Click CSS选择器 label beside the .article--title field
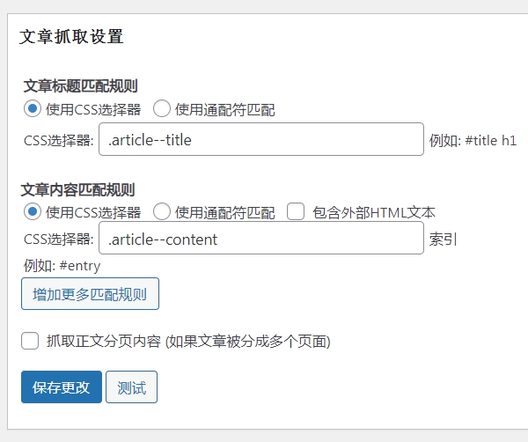The image size is (528, 442). point(59,140)
